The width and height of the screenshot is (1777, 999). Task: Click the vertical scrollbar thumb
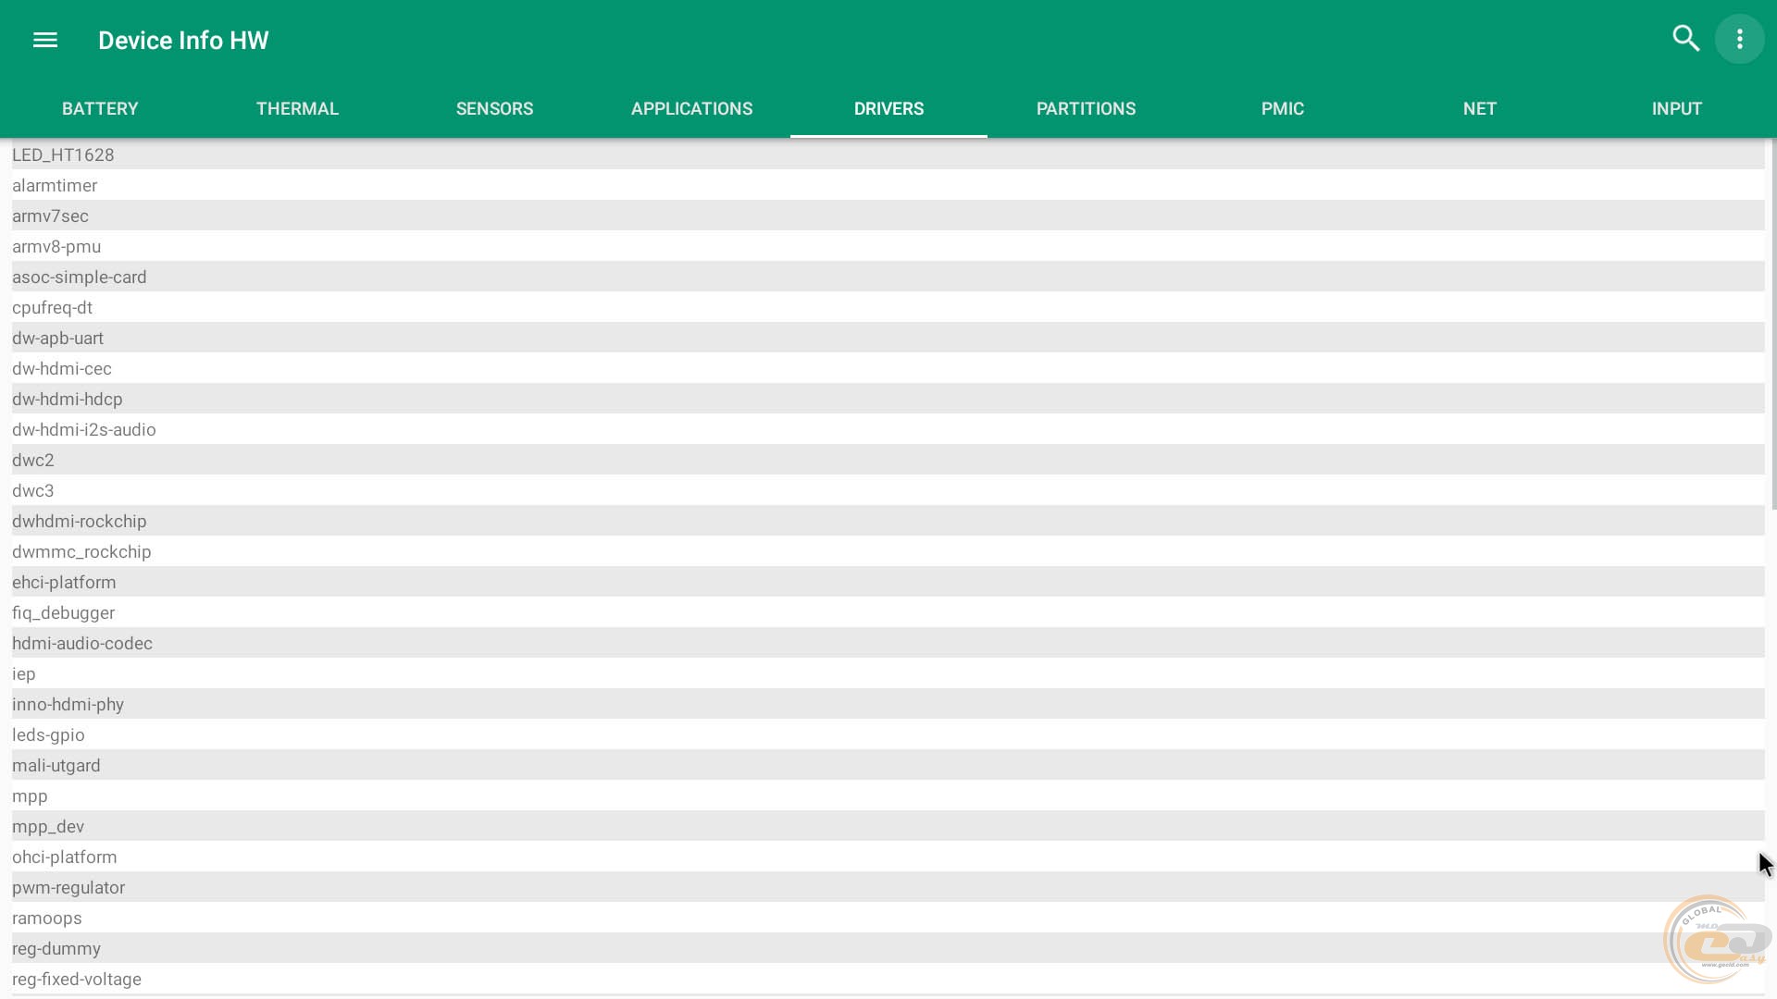(1772, 324)
